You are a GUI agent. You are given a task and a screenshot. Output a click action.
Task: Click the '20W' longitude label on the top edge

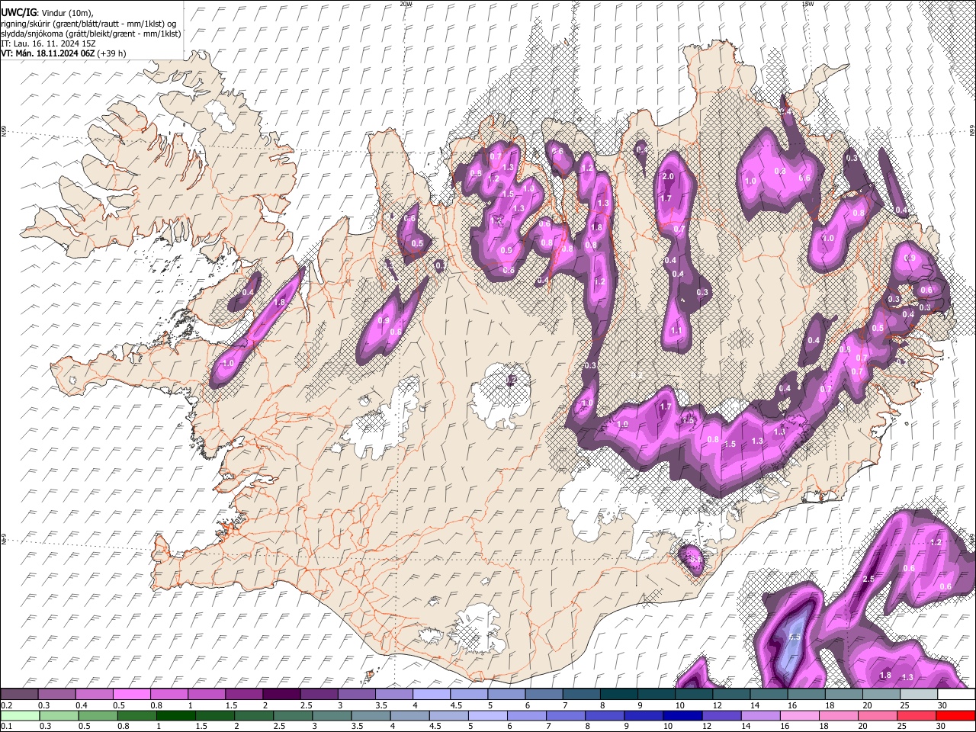pos(406,4)
